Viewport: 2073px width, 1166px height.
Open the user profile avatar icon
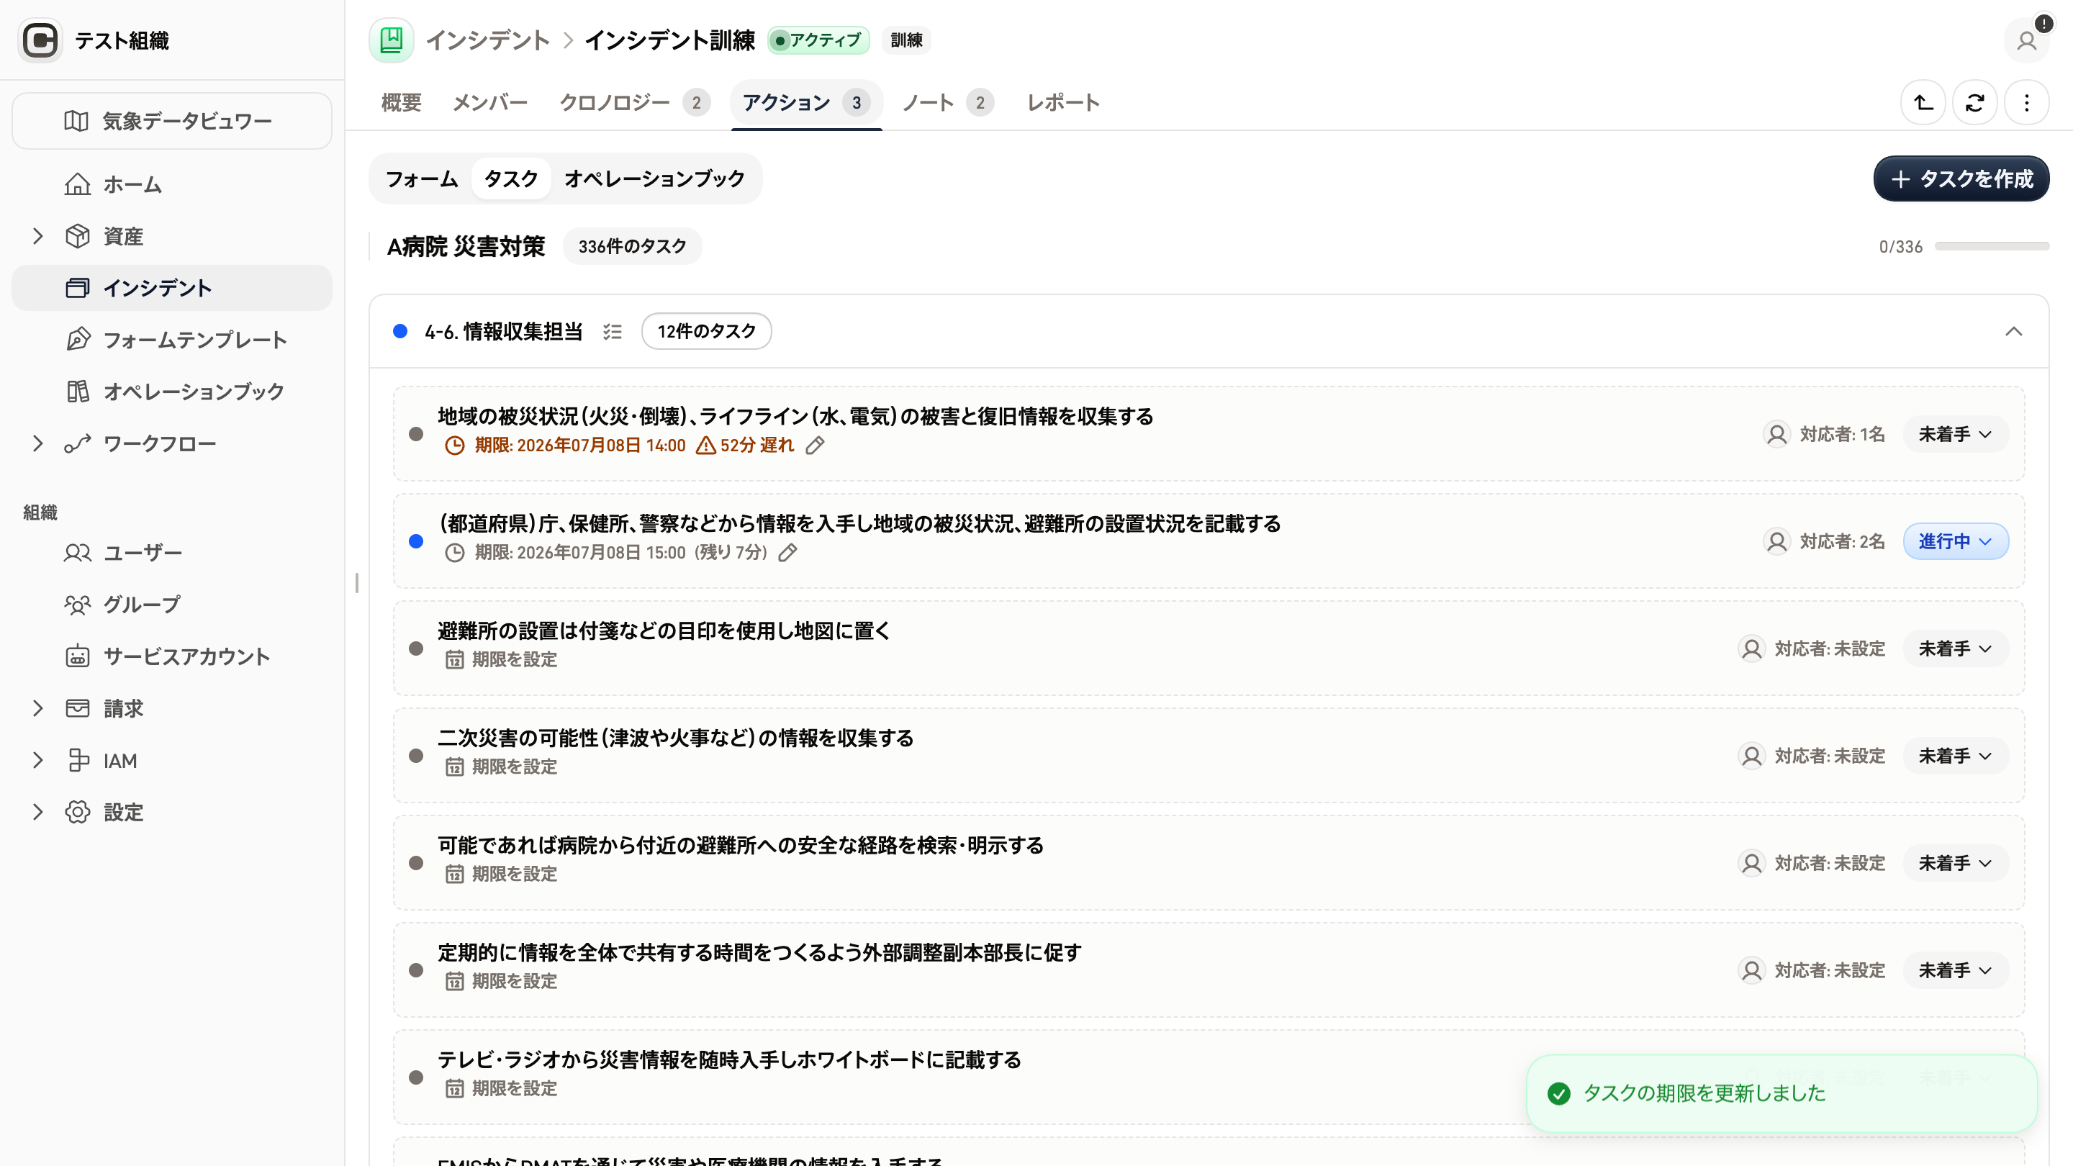coord(2026,40)
